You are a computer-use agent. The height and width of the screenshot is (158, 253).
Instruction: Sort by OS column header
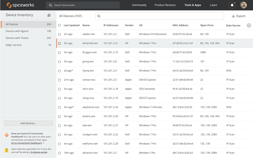tap(141, 25)
